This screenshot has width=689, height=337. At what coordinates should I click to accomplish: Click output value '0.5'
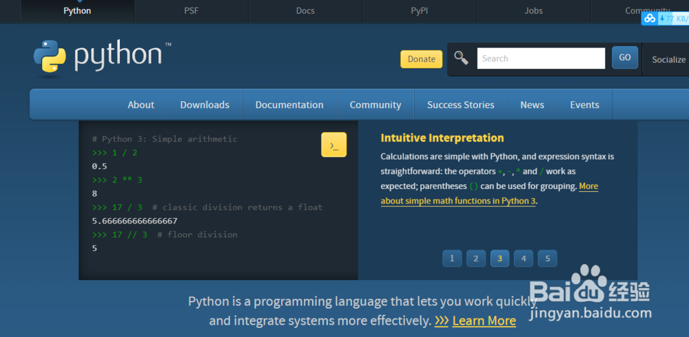100,166
